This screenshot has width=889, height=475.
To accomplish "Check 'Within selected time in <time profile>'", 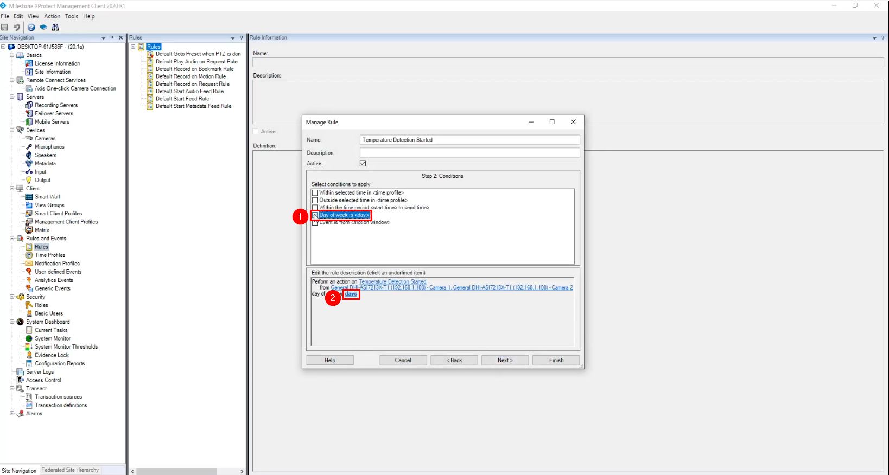I will coord(315,192).
